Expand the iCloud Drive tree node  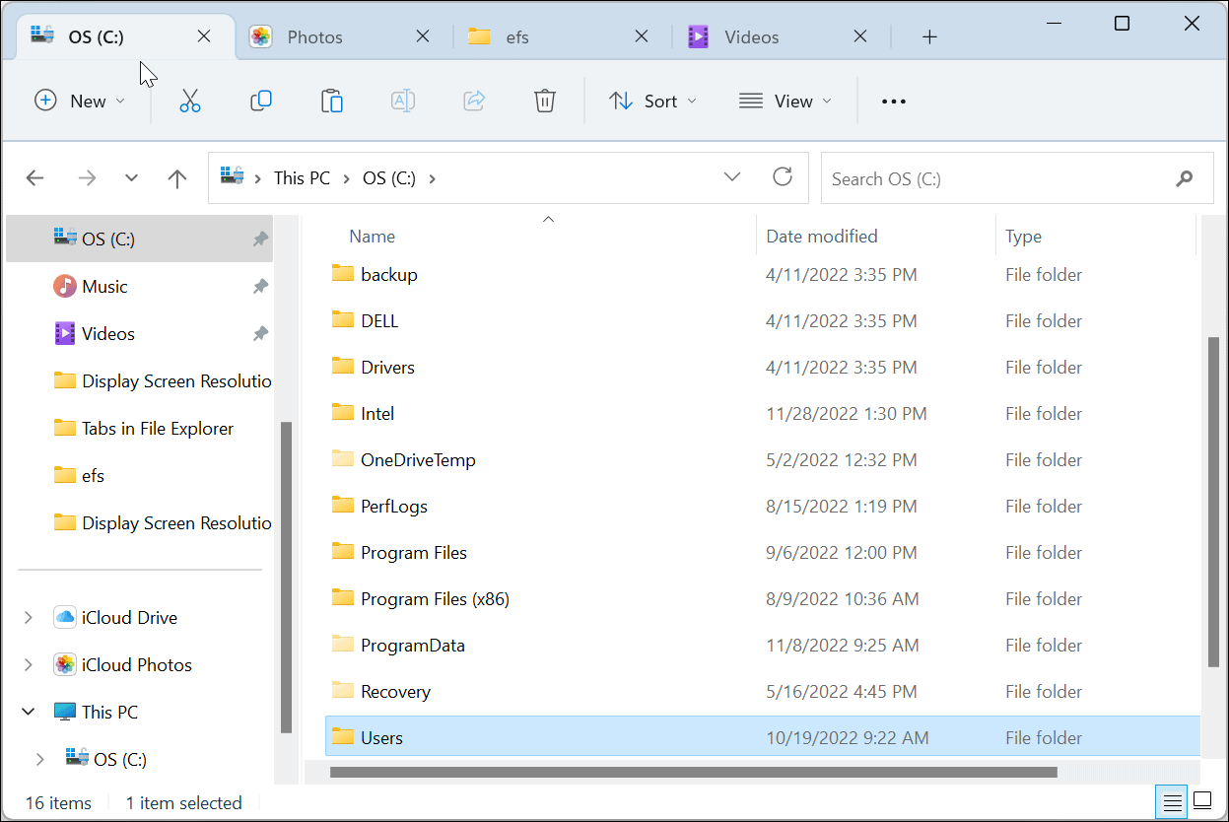[28, 618]
